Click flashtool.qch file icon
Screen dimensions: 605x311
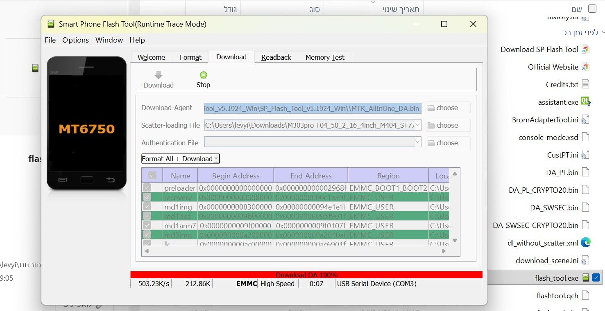(x=585, y=295)
